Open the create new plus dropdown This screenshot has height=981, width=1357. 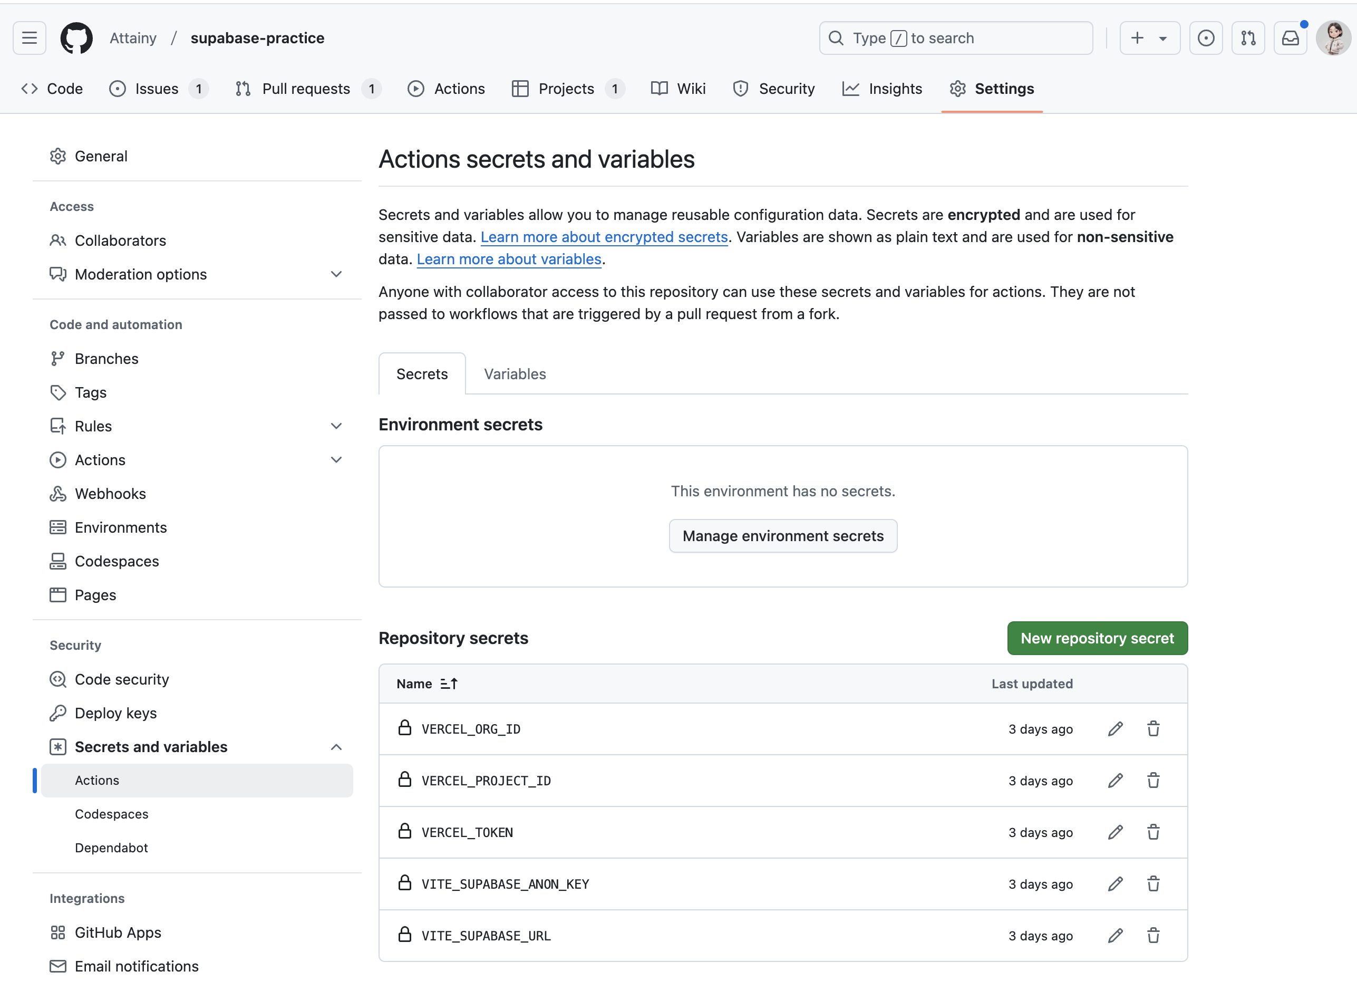[1149, 39]
